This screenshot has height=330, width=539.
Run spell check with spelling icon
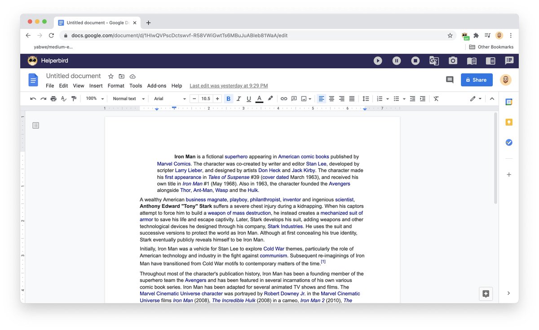click(x=64, y=99)
